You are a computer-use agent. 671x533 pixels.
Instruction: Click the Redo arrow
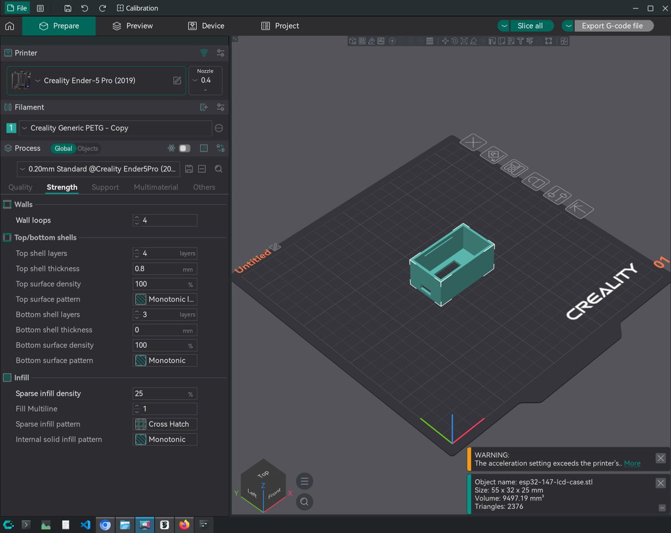[x=102, y=8]
